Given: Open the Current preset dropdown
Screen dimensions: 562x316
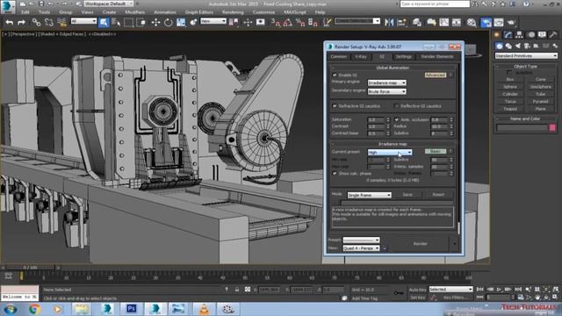Looking at the screenshot, I should coord(390,152).
